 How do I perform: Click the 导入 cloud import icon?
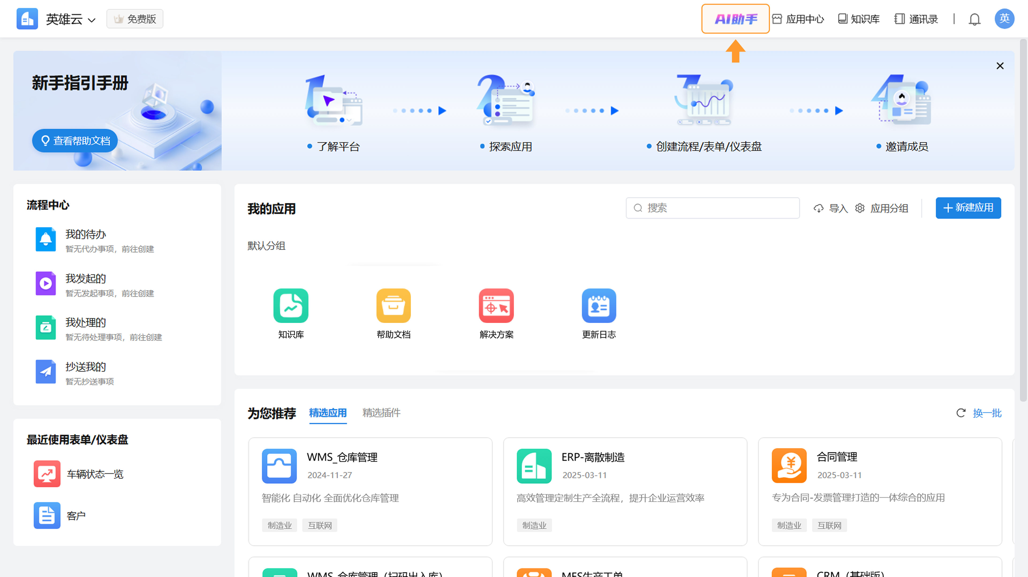818,208
